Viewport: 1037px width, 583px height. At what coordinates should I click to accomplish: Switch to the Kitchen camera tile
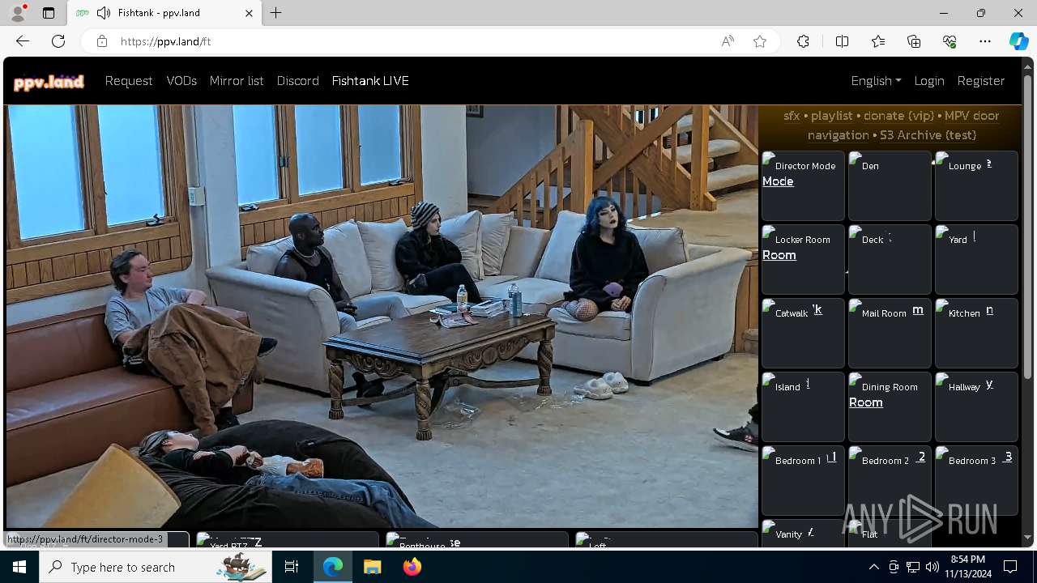click(976, 333)
